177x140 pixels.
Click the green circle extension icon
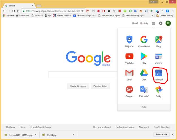point(130,11)
